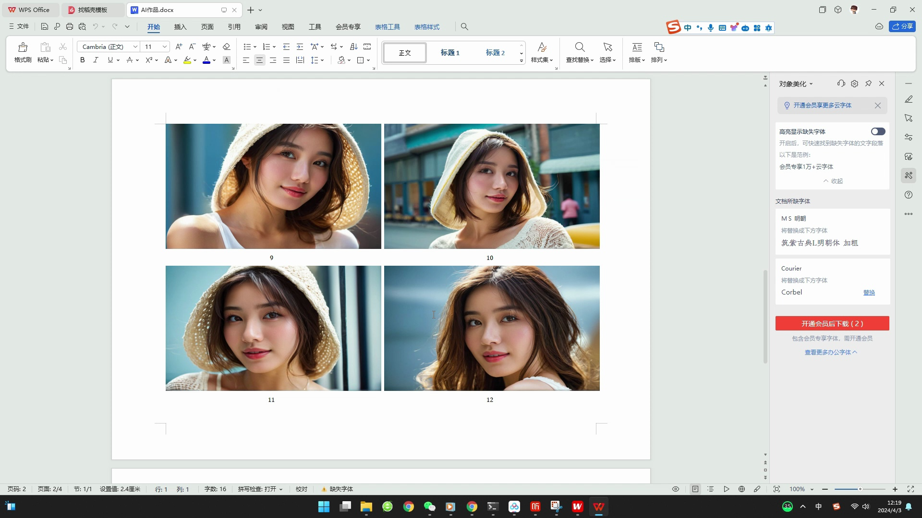The image size is (922, 518).
Task: Increase font size with A+ icon
Action: (x=179, y=47)
